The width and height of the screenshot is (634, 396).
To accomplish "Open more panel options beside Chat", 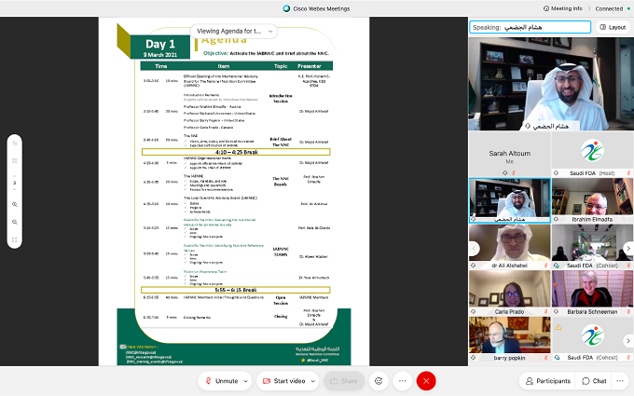I will (622, 380).
